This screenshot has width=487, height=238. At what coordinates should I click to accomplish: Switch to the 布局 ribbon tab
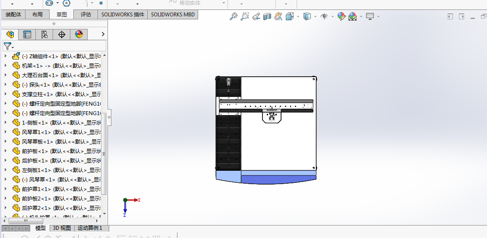coord(37,15)
